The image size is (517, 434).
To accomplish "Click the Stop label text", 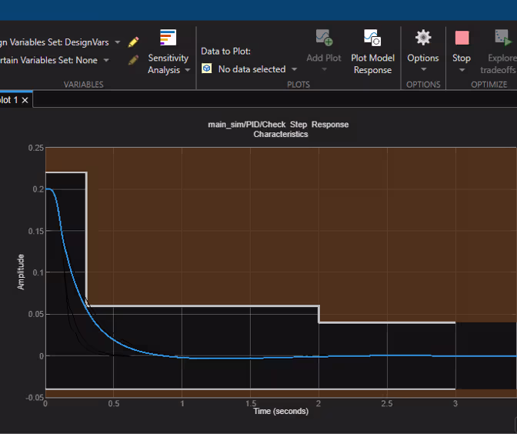I will coord(462,58).
